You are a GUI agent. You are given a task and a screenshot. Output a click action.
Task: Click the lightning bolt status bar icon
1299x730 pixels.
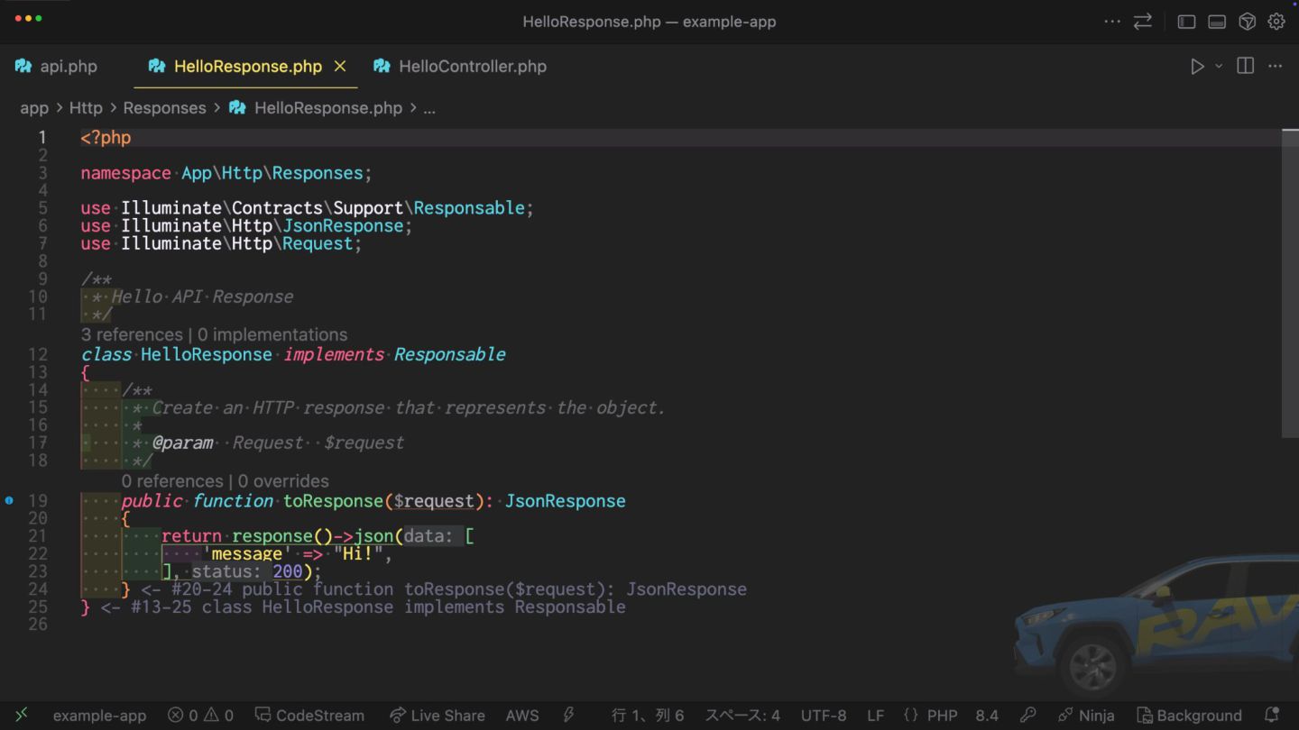[x=568, y=715]
